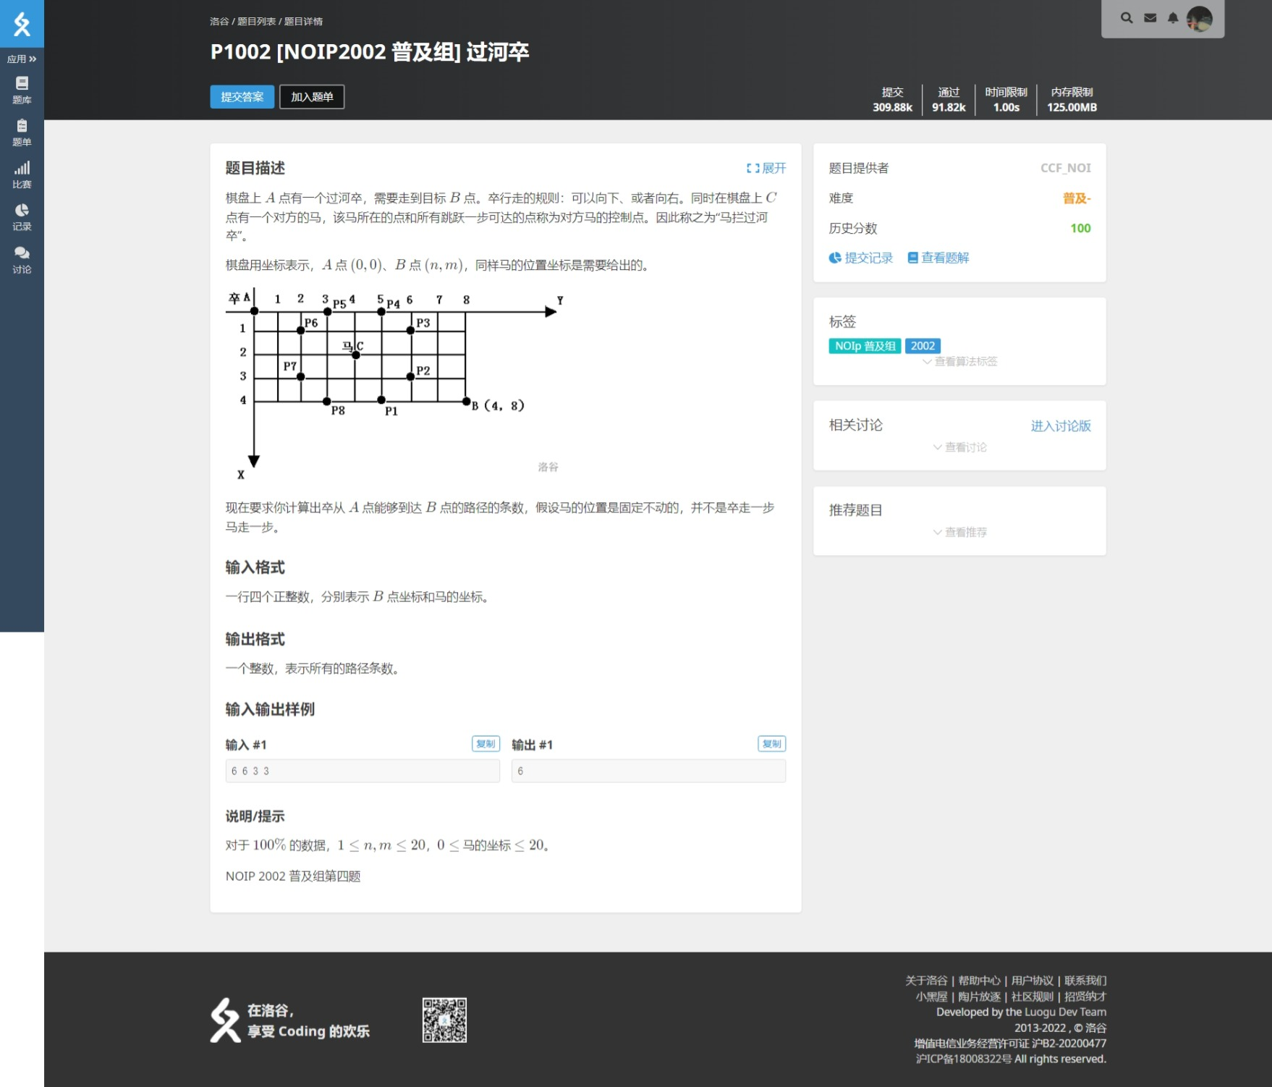Expand 查看讨论 in 相关讨论 panel

point(959,447)
